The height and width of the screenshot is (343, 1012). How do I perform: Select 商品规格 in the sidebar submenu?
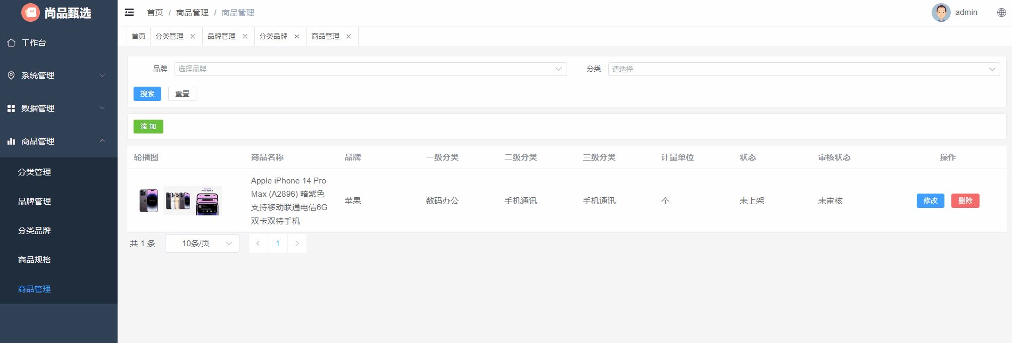(35, 260)
